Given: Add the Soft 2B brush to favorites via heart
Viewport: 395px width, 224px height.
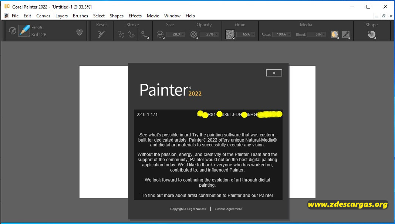Looking at the screenshot, I should [x=80, y=32].
